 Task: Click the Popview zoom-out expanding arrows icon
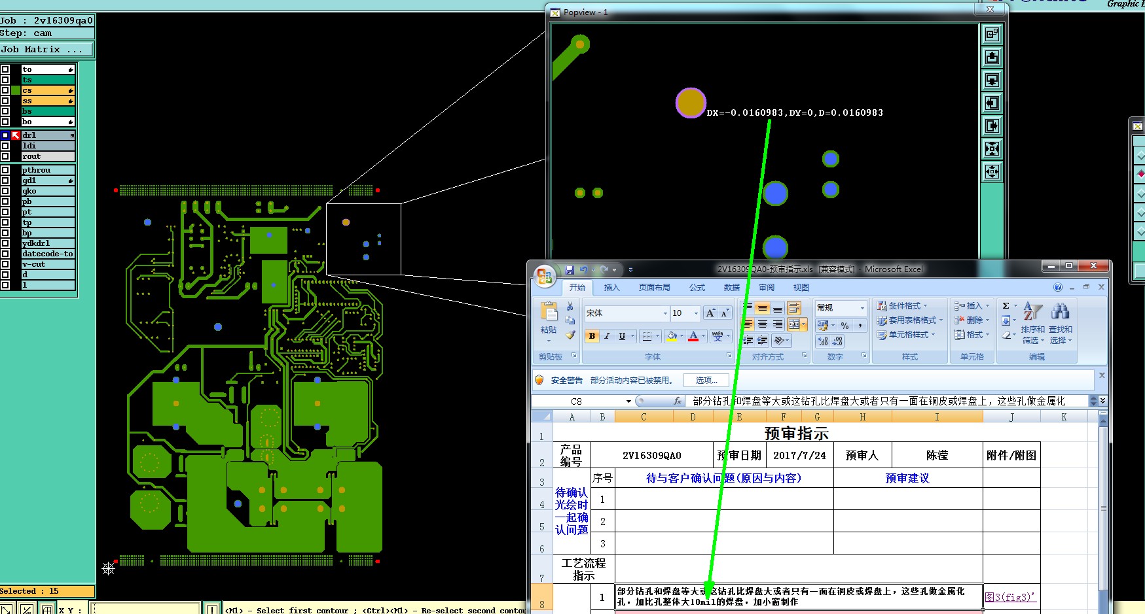point(992,172)
